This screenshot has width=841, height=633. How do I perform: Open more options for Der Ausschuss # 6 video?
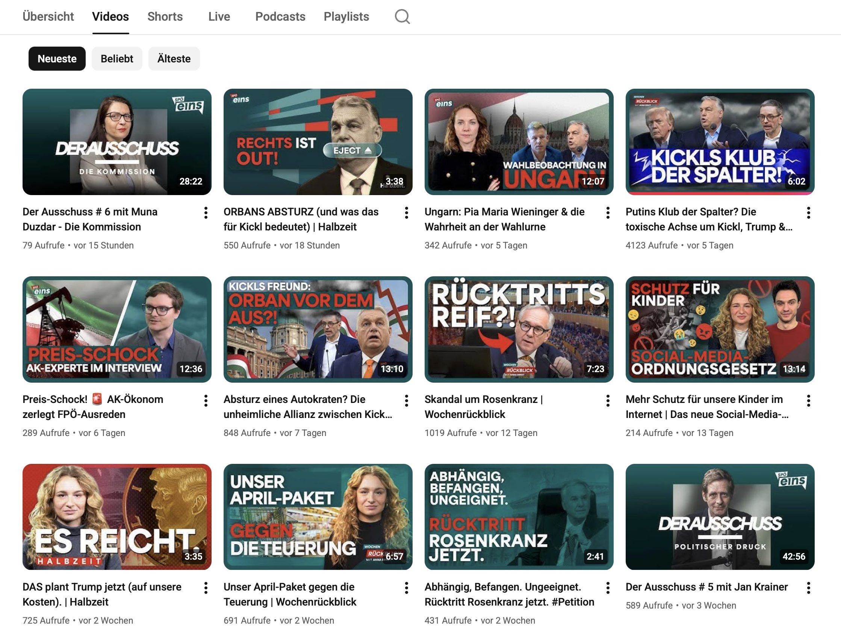(206, 213)
